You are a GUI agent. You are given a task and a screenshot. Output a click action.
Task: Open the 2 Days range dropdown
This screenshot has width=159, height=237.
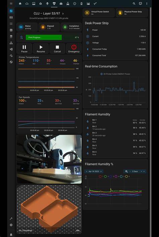(137, 171)
